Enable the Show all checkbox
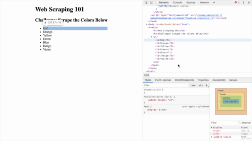The height and width of the screenshot is (141, 252). click(x=239, y=123)
